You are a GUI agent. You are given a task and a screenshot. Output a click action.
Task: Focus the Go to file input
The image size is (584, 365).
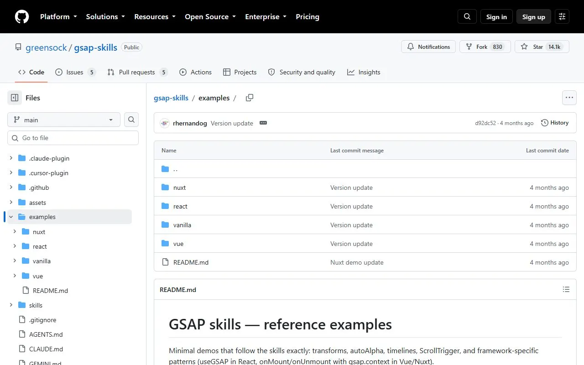click(73, 138)
